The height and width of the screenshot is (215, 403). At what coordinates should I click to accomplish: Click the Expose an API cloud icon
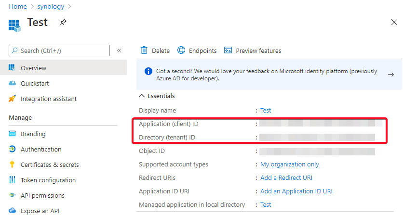(12, 210)
